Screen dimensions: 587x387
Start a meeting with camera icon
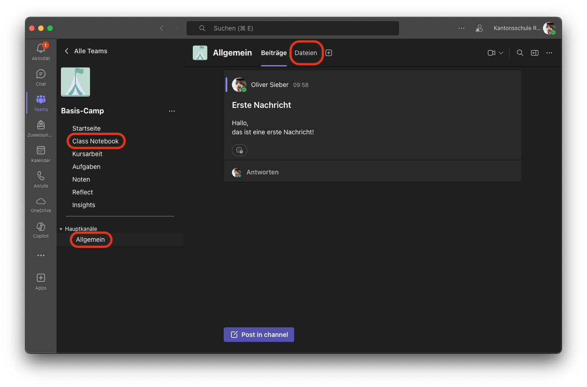tap(491, 53)
